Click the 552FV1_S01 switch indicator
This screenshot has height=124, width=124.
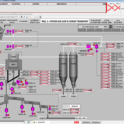coord(64,89)
